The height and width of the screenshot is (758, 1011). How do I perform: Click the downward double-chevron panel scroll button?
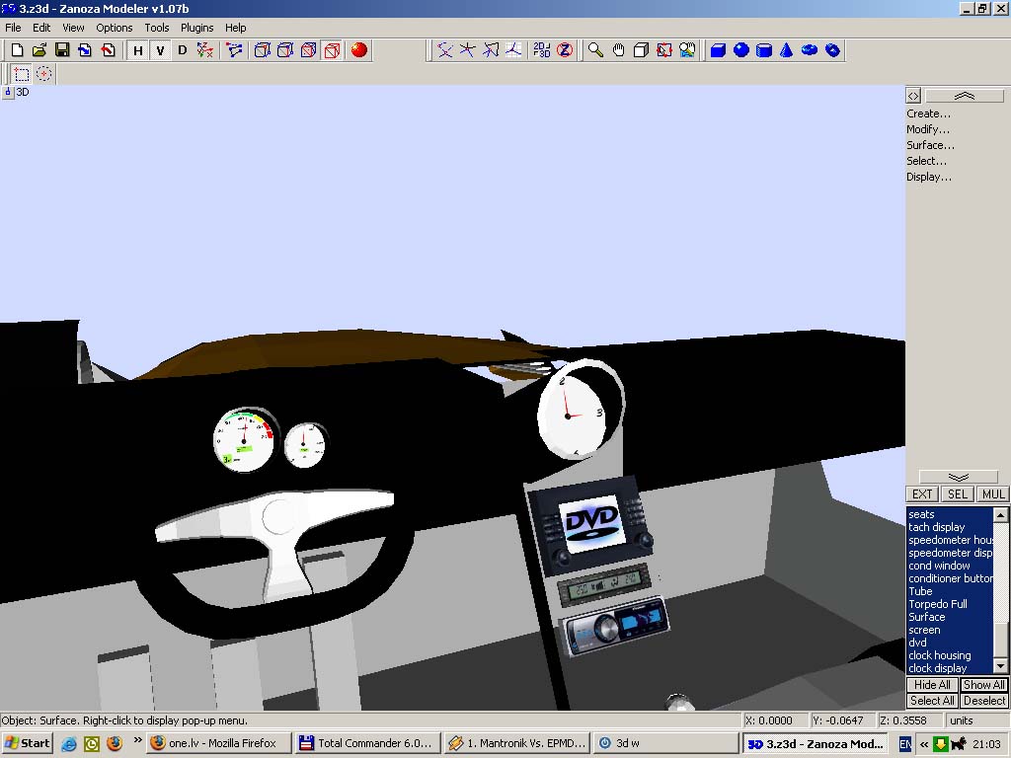click(958, 477)
